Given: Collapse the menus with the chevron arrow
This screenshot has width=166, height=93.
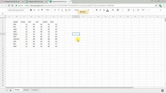Looking at the screenshot, I should point(161,10).
